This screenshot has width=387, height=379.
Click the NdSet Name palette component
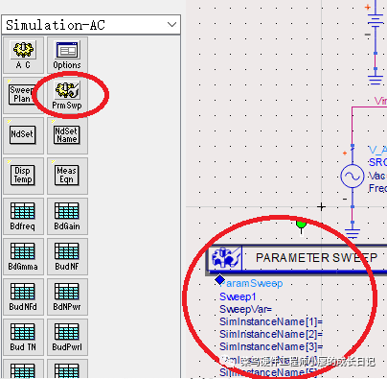[x=67, y=135]
